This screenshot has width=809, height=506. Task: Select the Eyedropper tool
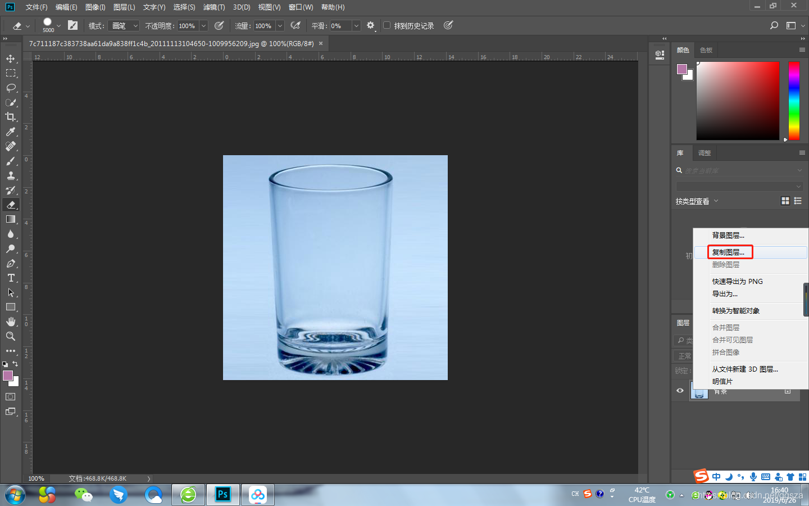tap(11, 132)
